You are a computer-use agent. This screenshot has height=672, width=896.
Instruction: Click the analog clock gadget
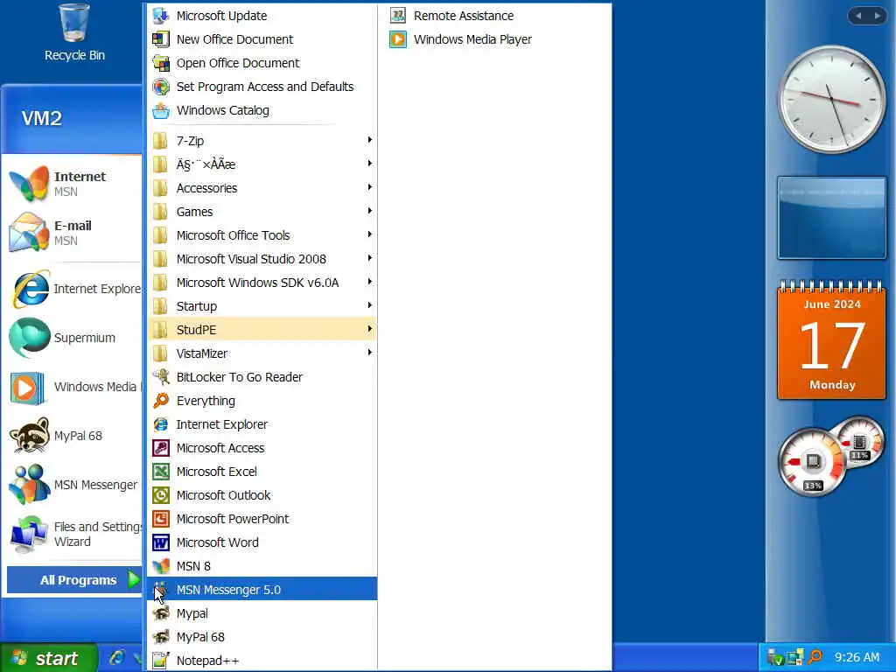tap(831, 99)
